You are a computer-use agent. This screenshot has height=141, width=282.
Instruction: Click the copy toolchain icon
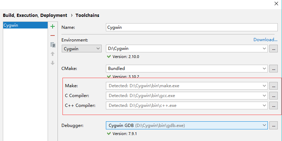point(53,45)
